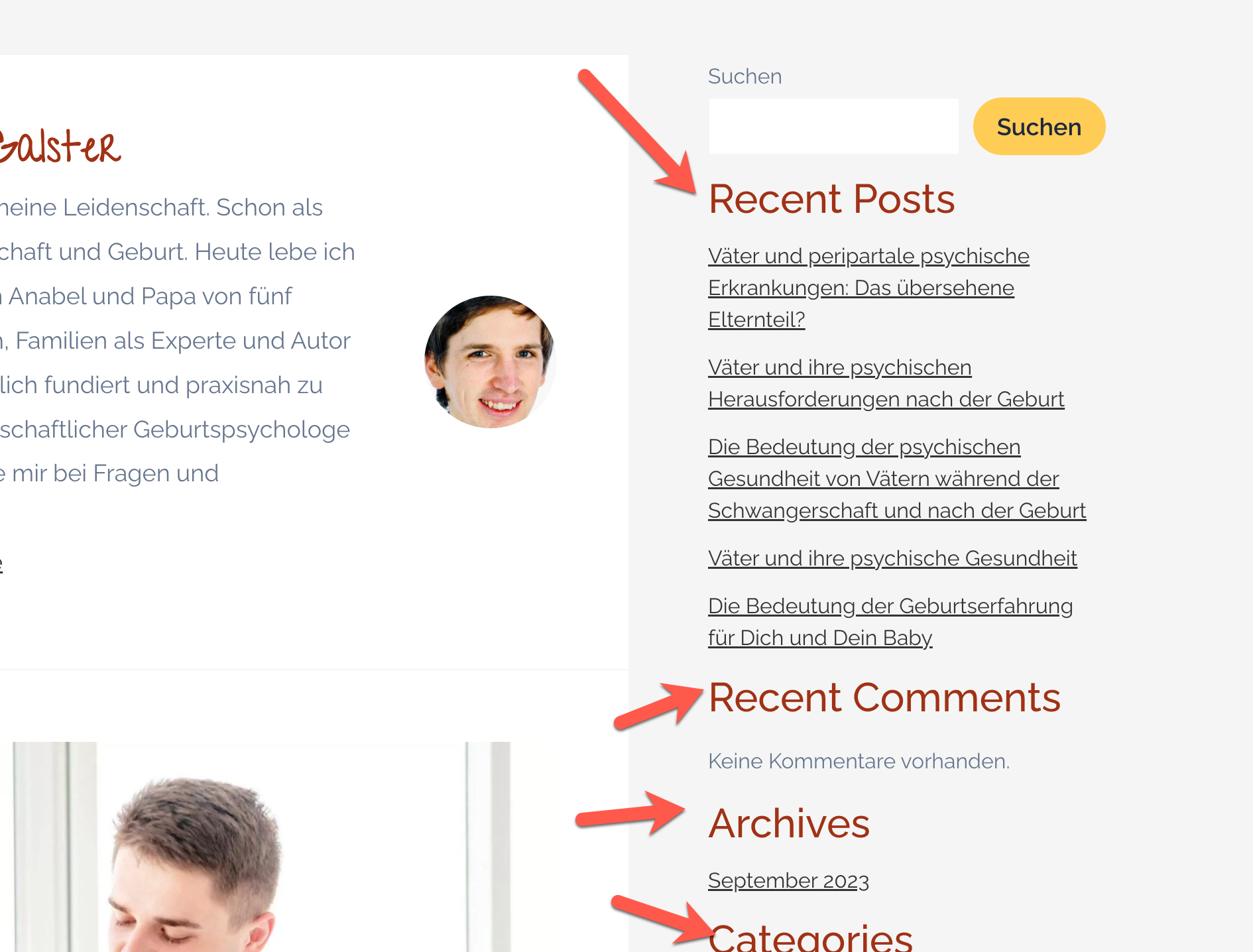Screen dimensions: 1253x952
Task: Click the handwritten 'Galster' author name
Action: [x=60, y=146]
